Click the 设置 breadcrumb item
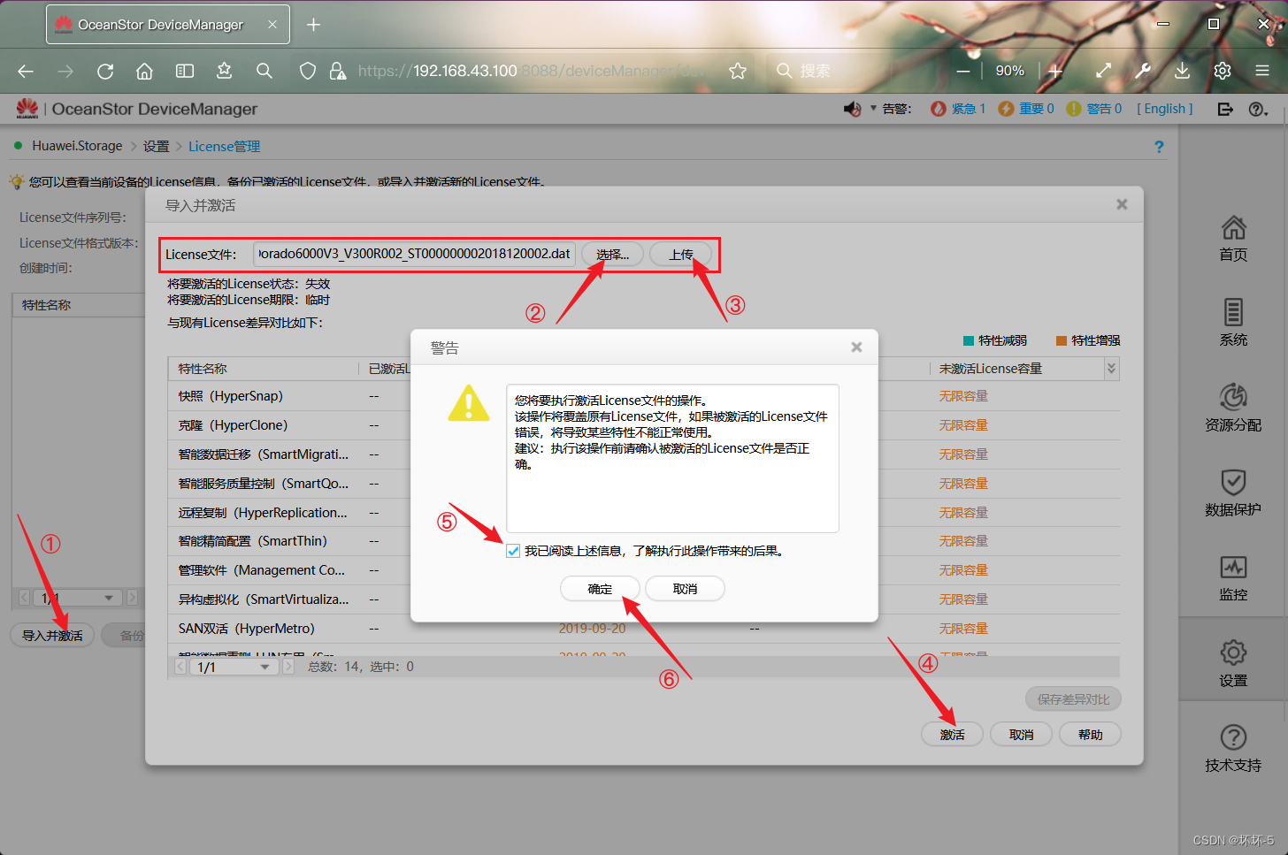 pyautogui.click(x=156, y=146)
